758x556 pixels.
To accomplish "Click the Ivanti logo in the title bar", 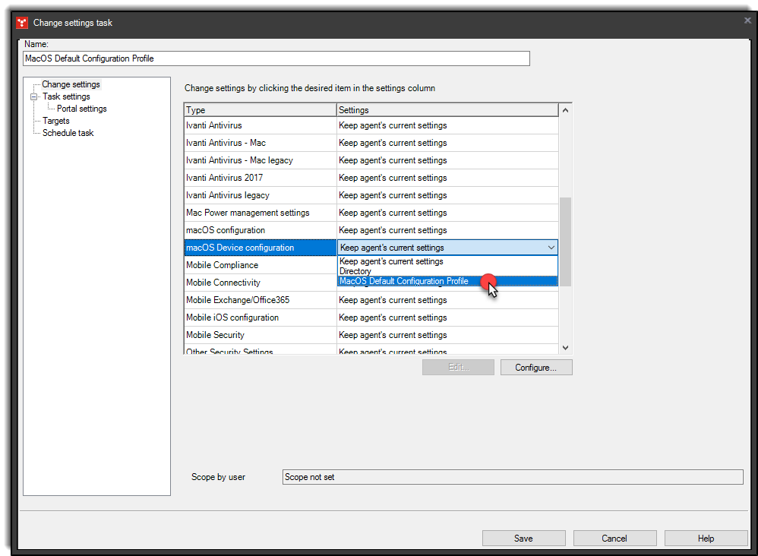I will pos(22,22).
